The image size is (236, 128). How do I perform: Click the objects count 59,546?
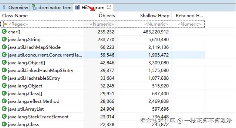(x=107, y=55)
